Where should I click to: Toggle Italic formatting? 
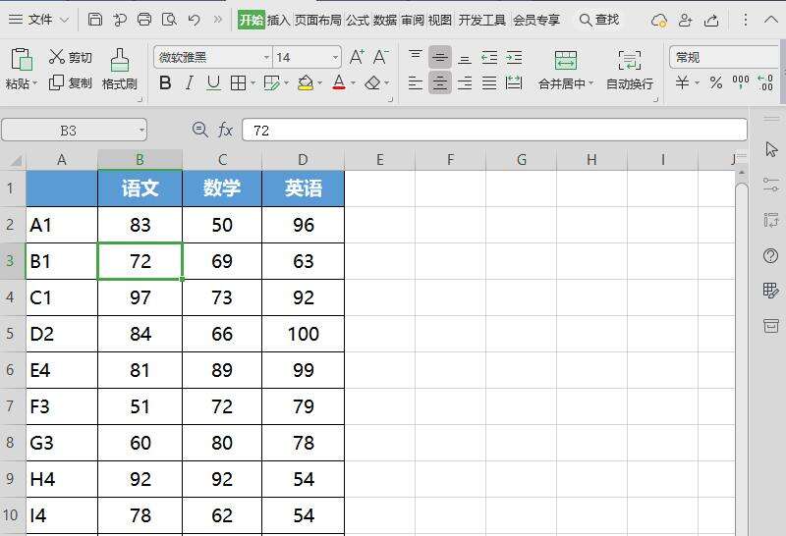click(189, 82)
